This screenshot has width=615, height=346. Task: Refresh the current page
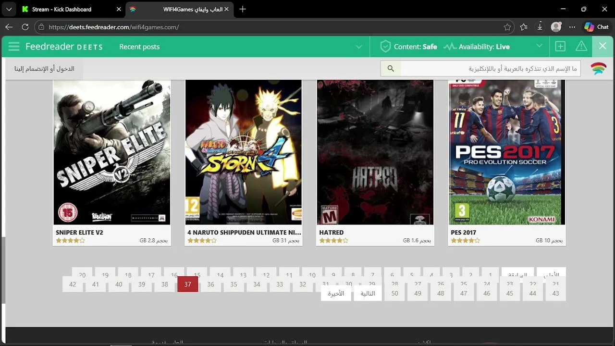[25, 27]
